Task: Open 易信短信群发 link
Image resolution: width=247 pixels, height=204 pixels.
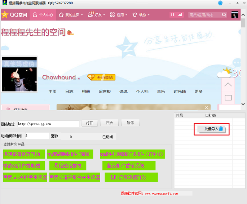Action: [68, 165]
